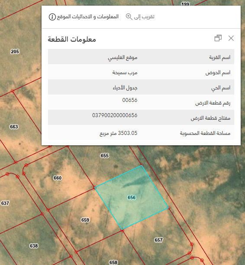Select parcel 663 on the map
245x265 pixels.
[14, 127]
